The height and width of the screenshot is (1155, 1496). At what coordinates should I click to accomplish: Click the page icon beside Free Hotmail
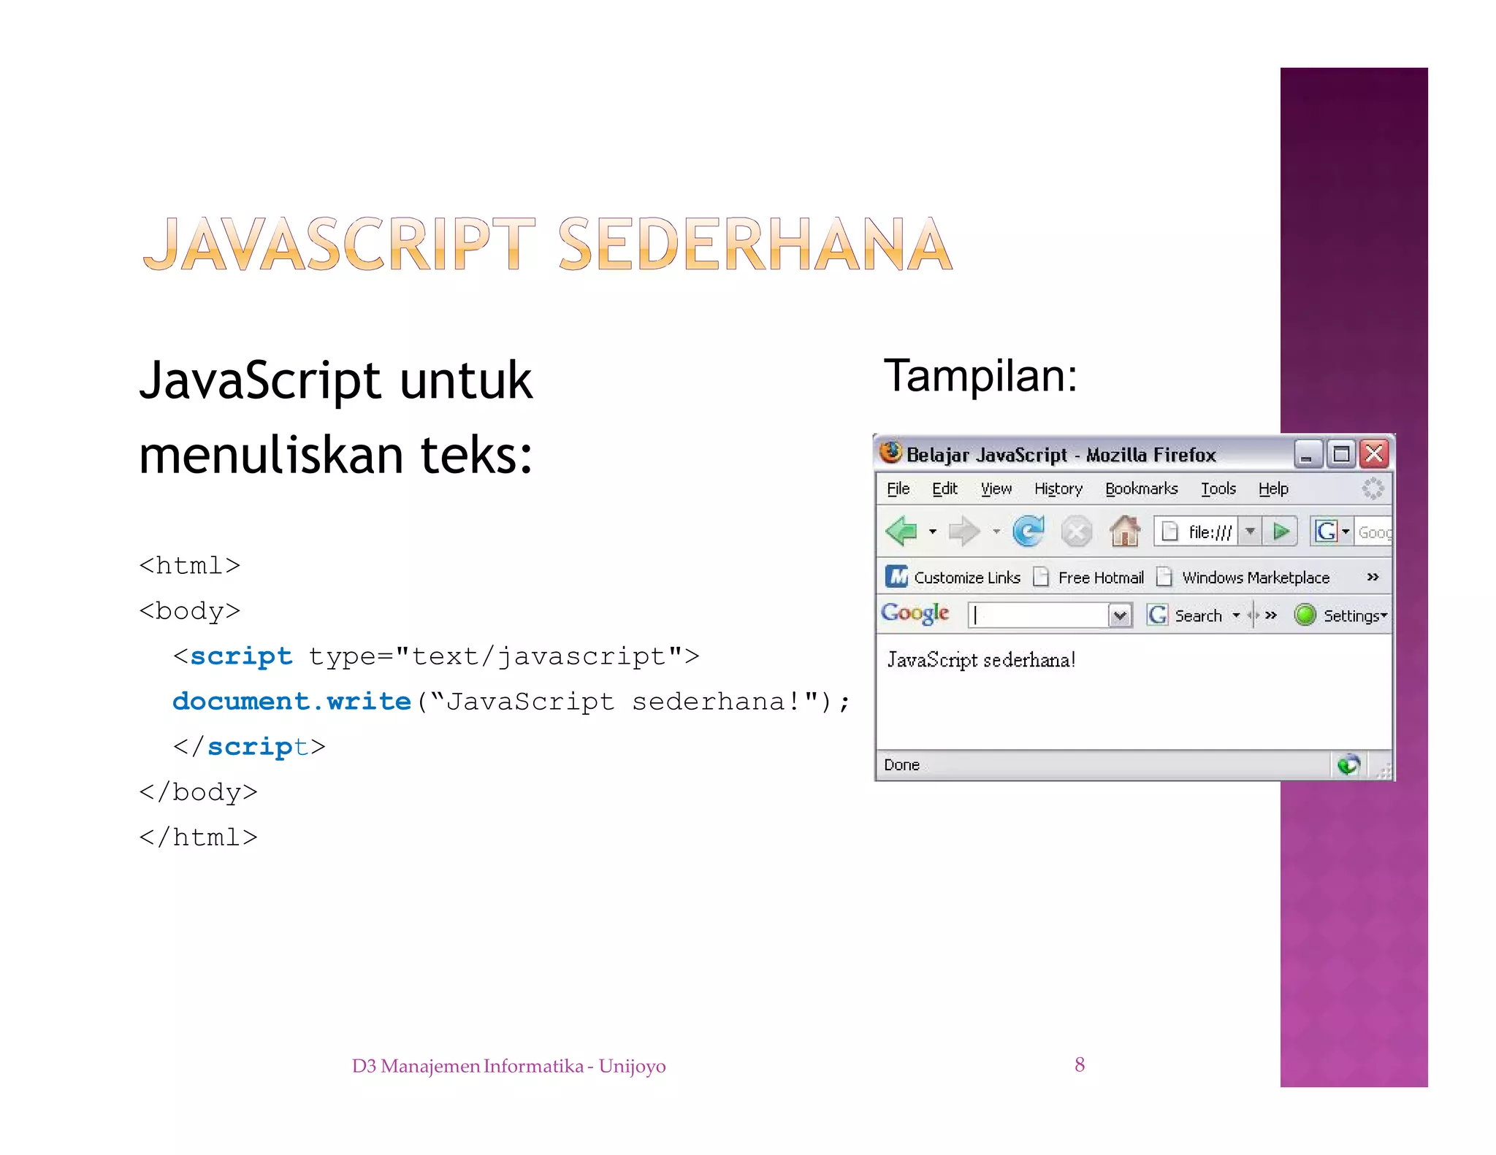[1041, 577]
